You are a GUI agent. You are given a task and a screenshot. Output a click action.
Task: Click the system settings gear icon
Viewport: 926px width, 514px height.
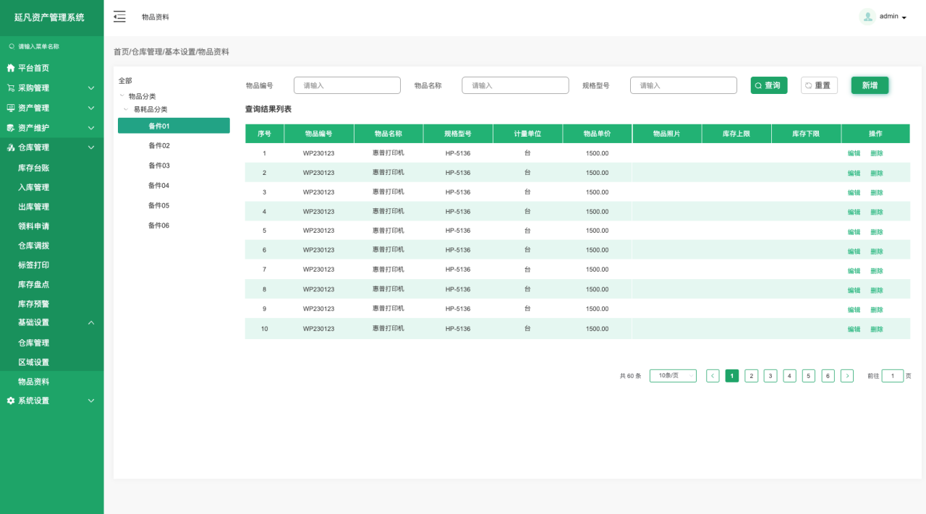pos(10,401)
